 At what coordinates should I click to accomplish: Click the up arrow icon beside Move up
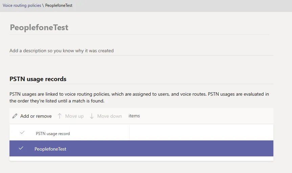tap(60, 116)
